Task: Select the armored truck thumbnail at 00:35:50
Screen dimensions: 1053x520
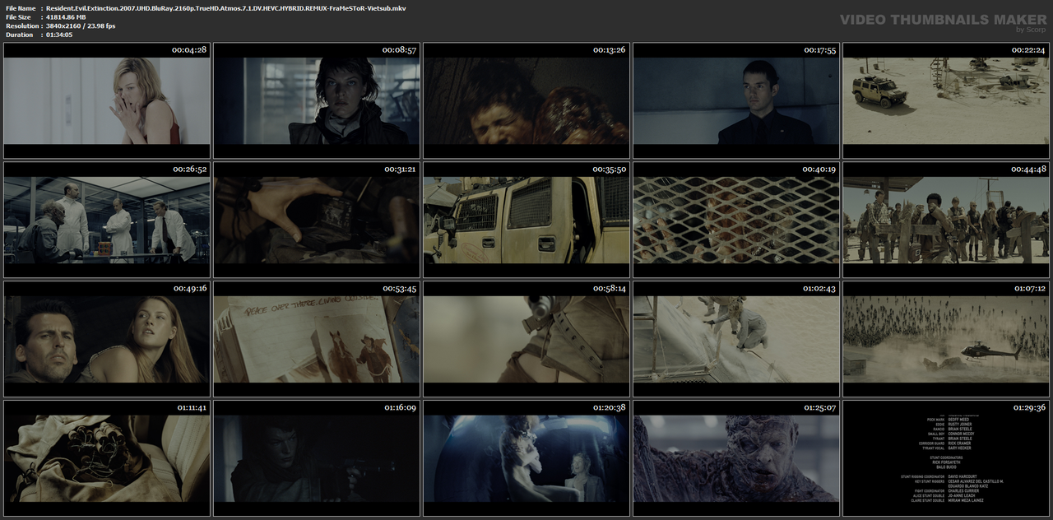Action: tap(526, 220)
